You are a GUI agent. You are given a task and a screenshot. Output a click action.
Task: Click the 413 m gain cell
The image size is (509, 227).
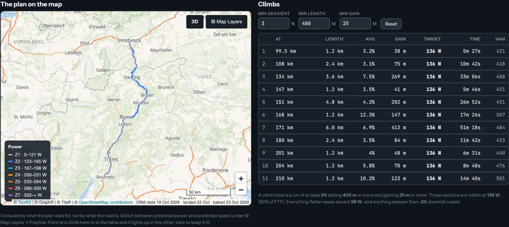[399, 128]
